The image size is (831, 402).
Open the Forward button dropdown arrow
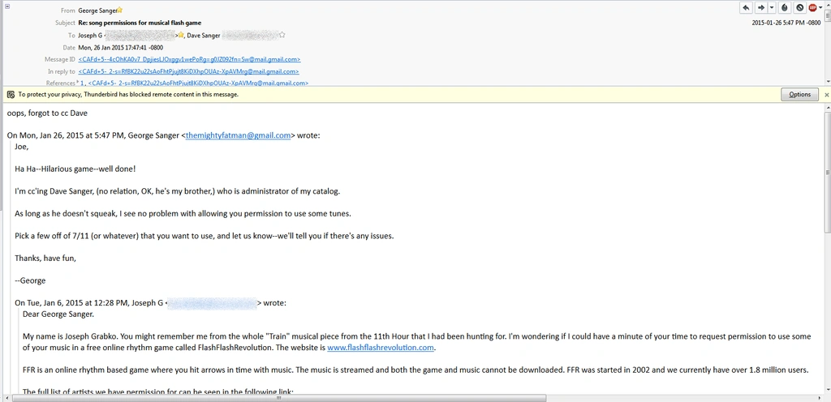(x=772, y=7)
